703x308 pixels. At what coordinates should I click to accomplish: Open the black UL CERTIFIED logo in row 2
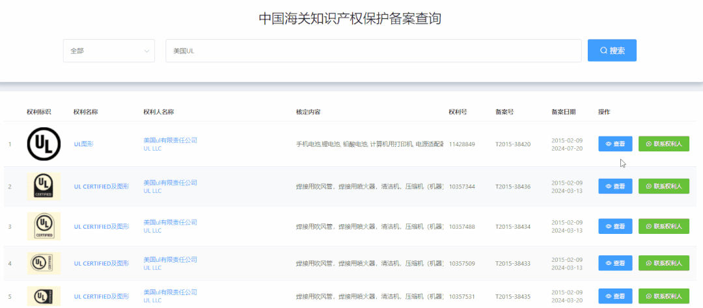click(44, 186)
